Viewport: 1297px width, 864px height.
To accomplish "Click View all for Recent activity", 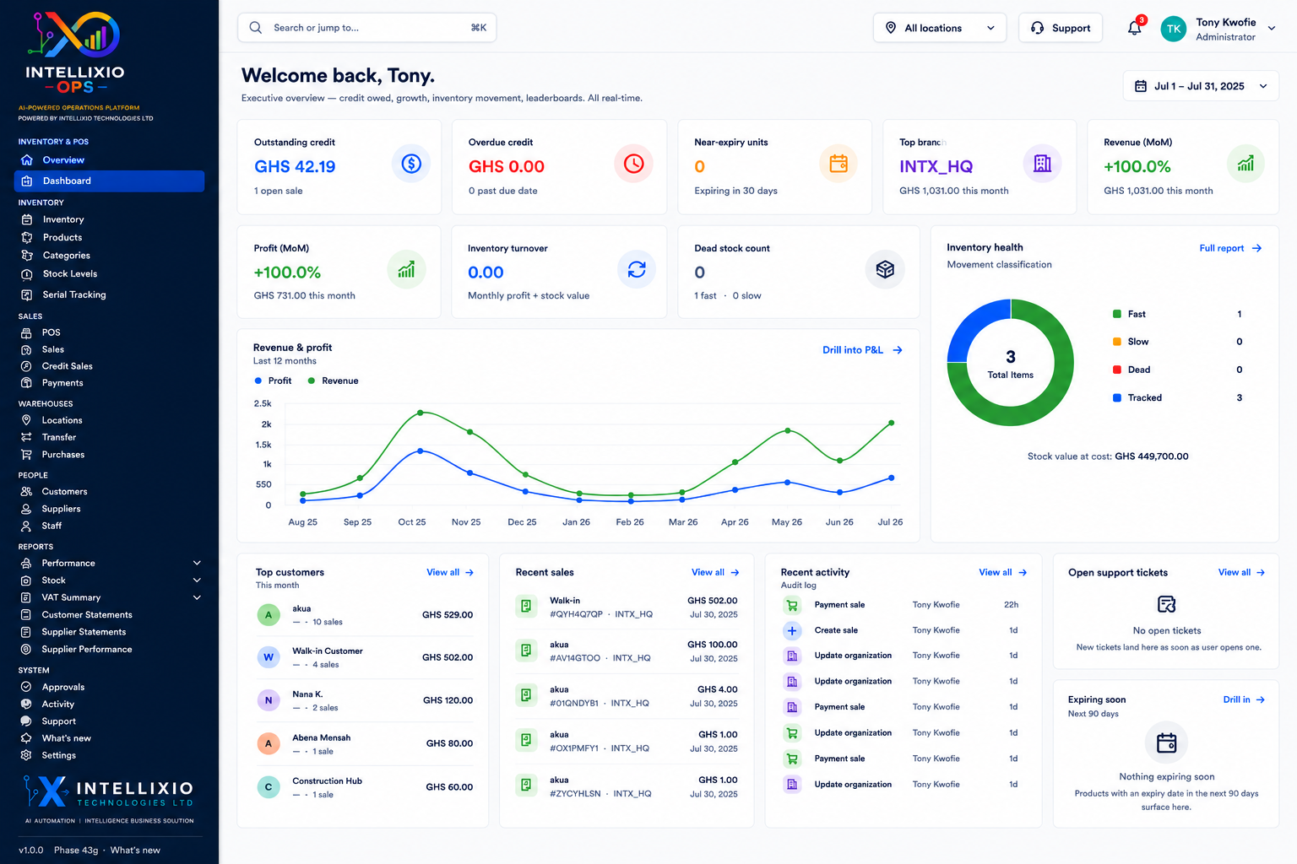I will point(1002,572).
